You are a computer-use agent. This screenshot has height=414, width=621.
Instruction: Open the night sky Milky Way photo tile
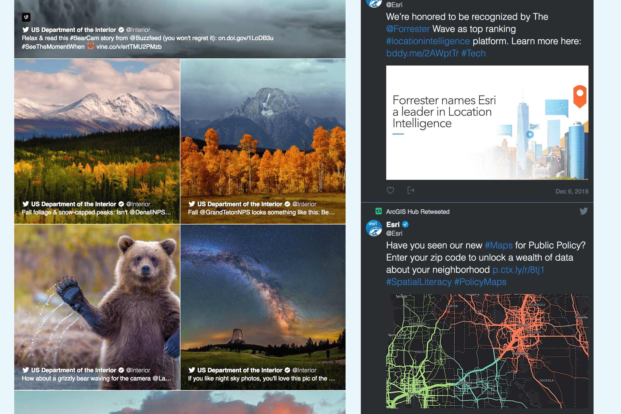(263, 307)
